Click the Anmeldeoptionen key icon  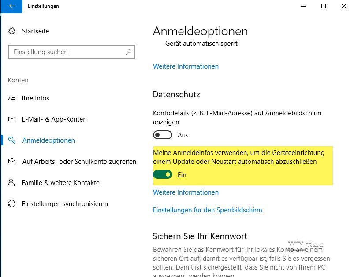click(x=12, y=140)
